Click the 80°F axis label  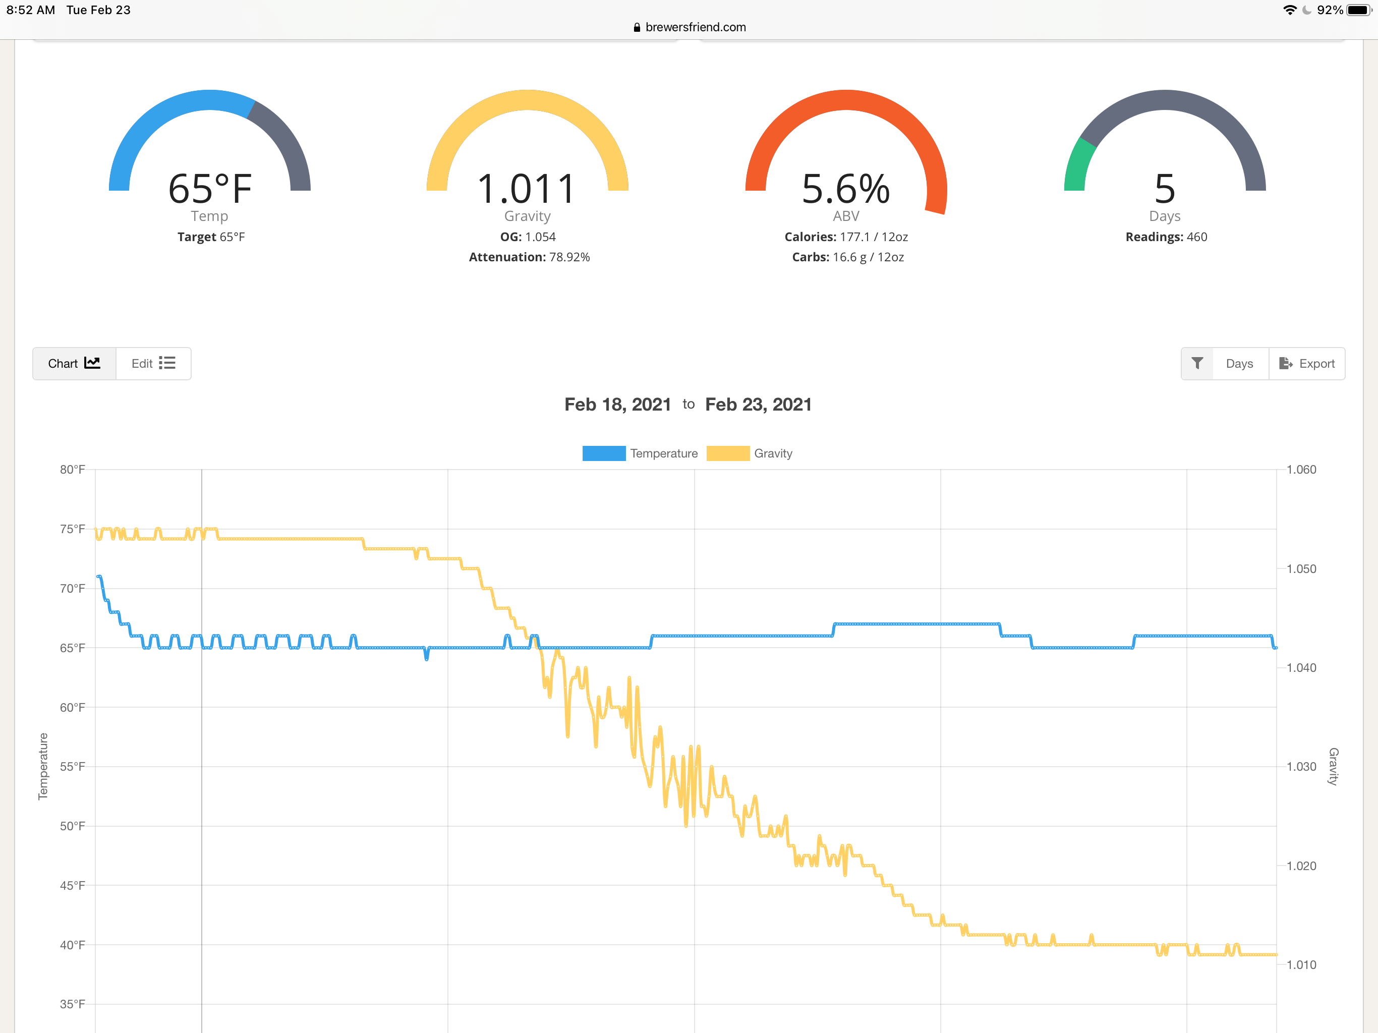pyautogui.click(x=72, y=469)
